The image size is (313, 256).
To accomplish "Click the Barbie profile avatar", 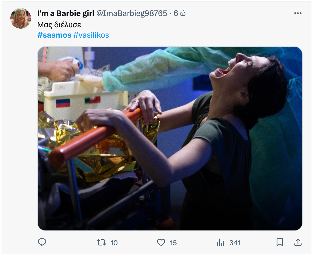I will coord(21,18).
